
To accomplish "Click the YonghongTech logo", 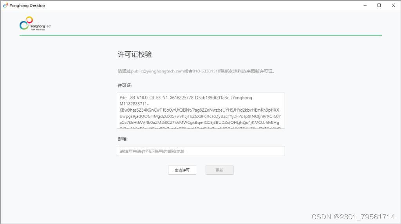I will [x=35, y=23].
